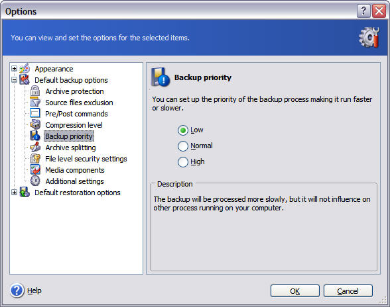
Task: Select the Archive splitting tree label
Action: pos(70,148)
